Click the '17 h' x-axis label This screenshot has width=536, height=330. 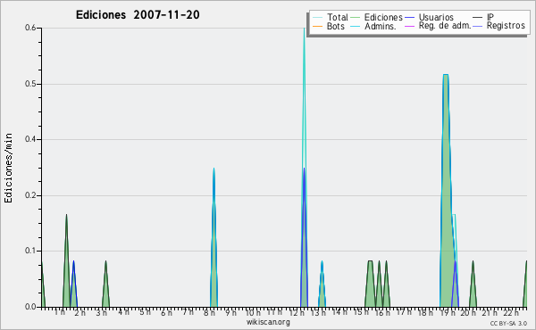click(x=404, y=312)
